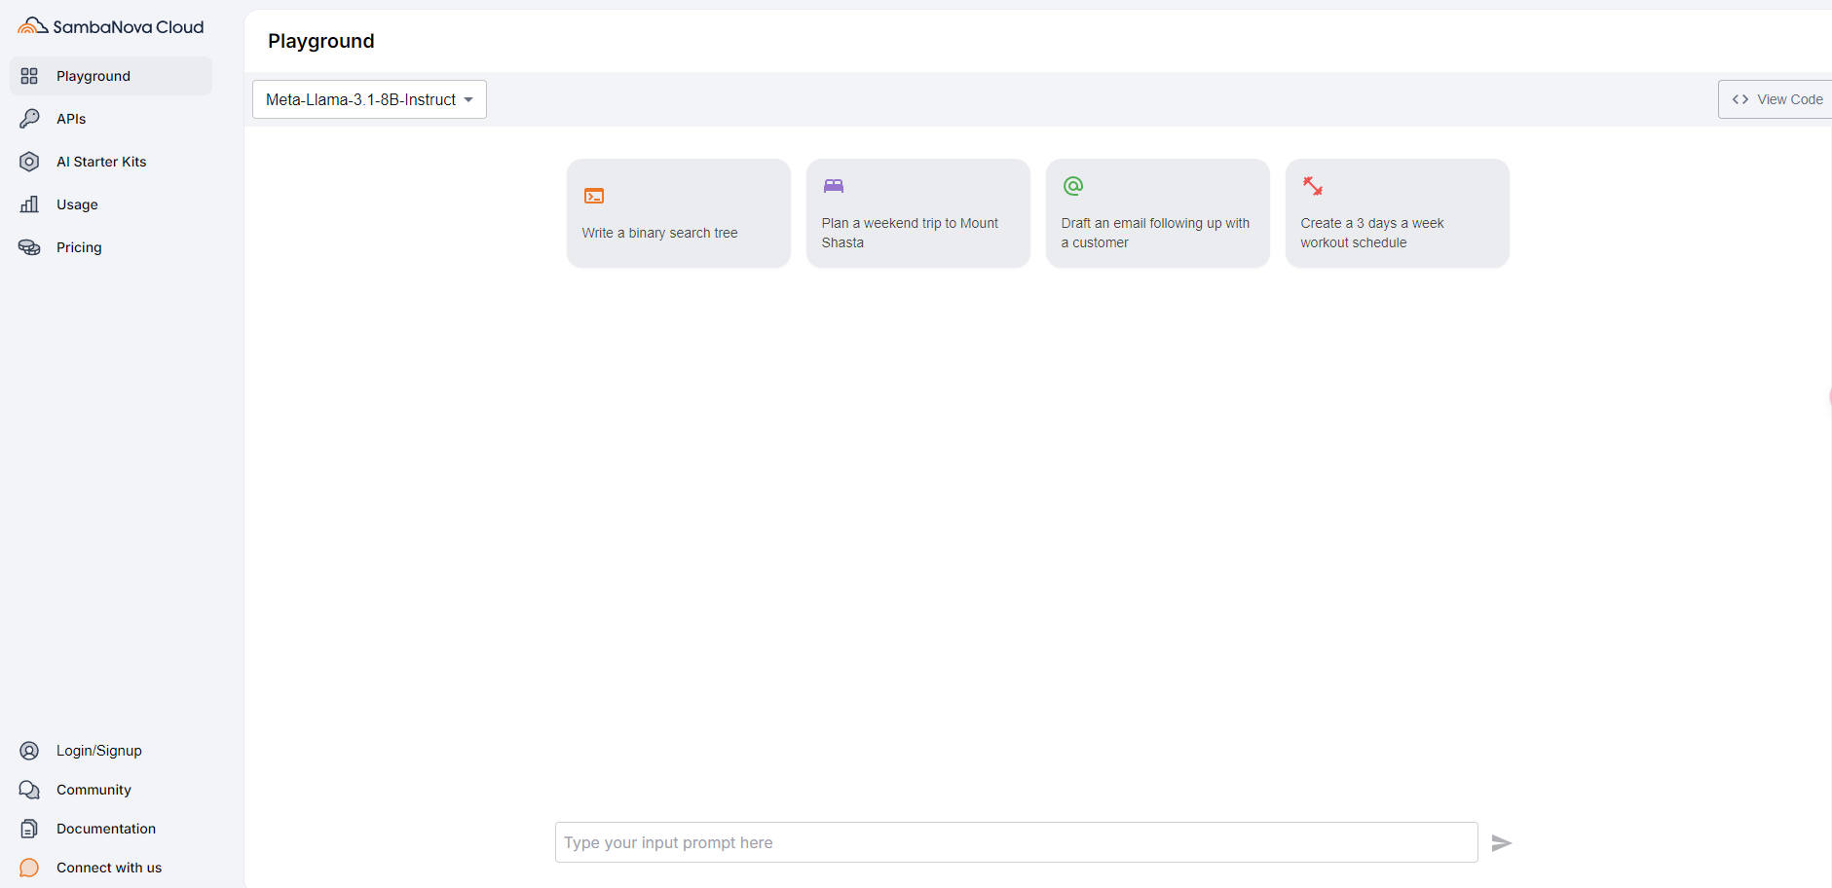Click the APIs key icon
The height and width of the screenshot is (888, 1832).
[x=29, y=119]
